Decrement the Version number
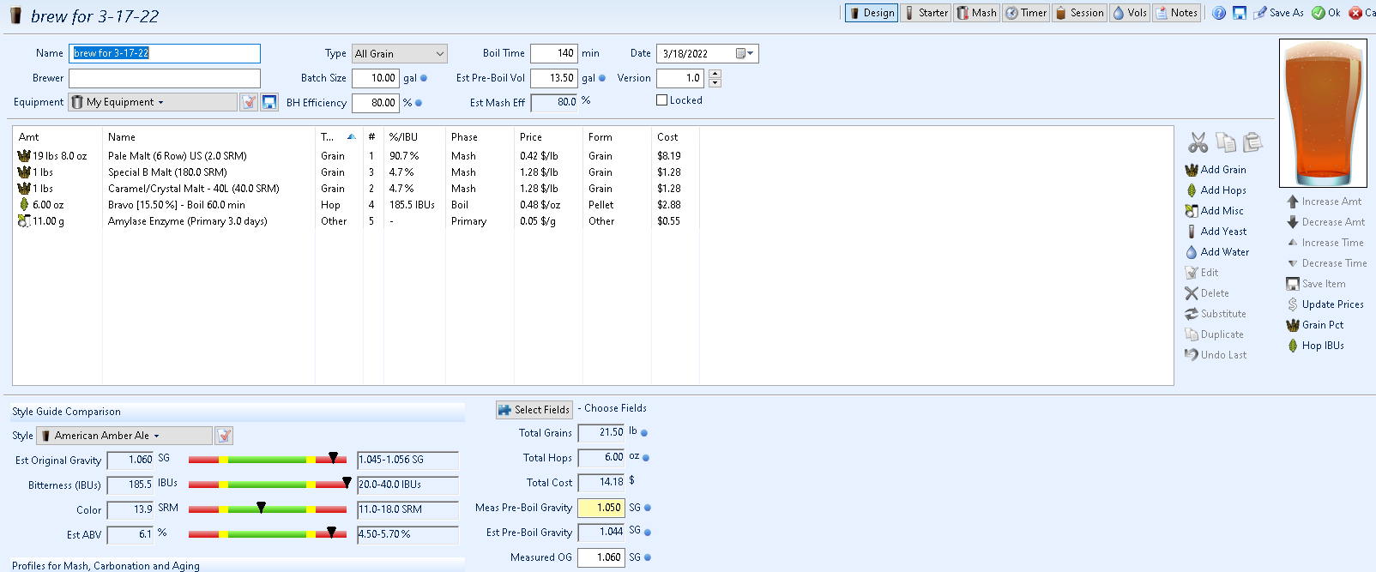 pos(715,82)
